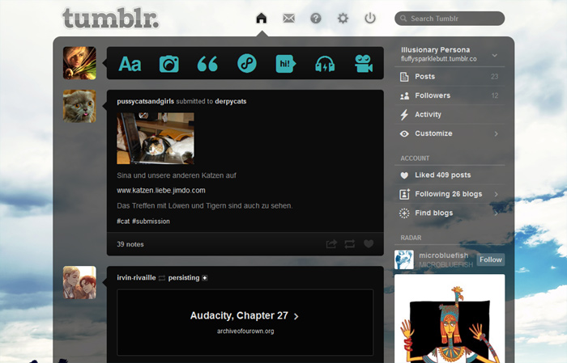This screenshot has width=567, height=363.
Task: Click the Following blogs icon in the sidebar
Action: coord(404,194)
